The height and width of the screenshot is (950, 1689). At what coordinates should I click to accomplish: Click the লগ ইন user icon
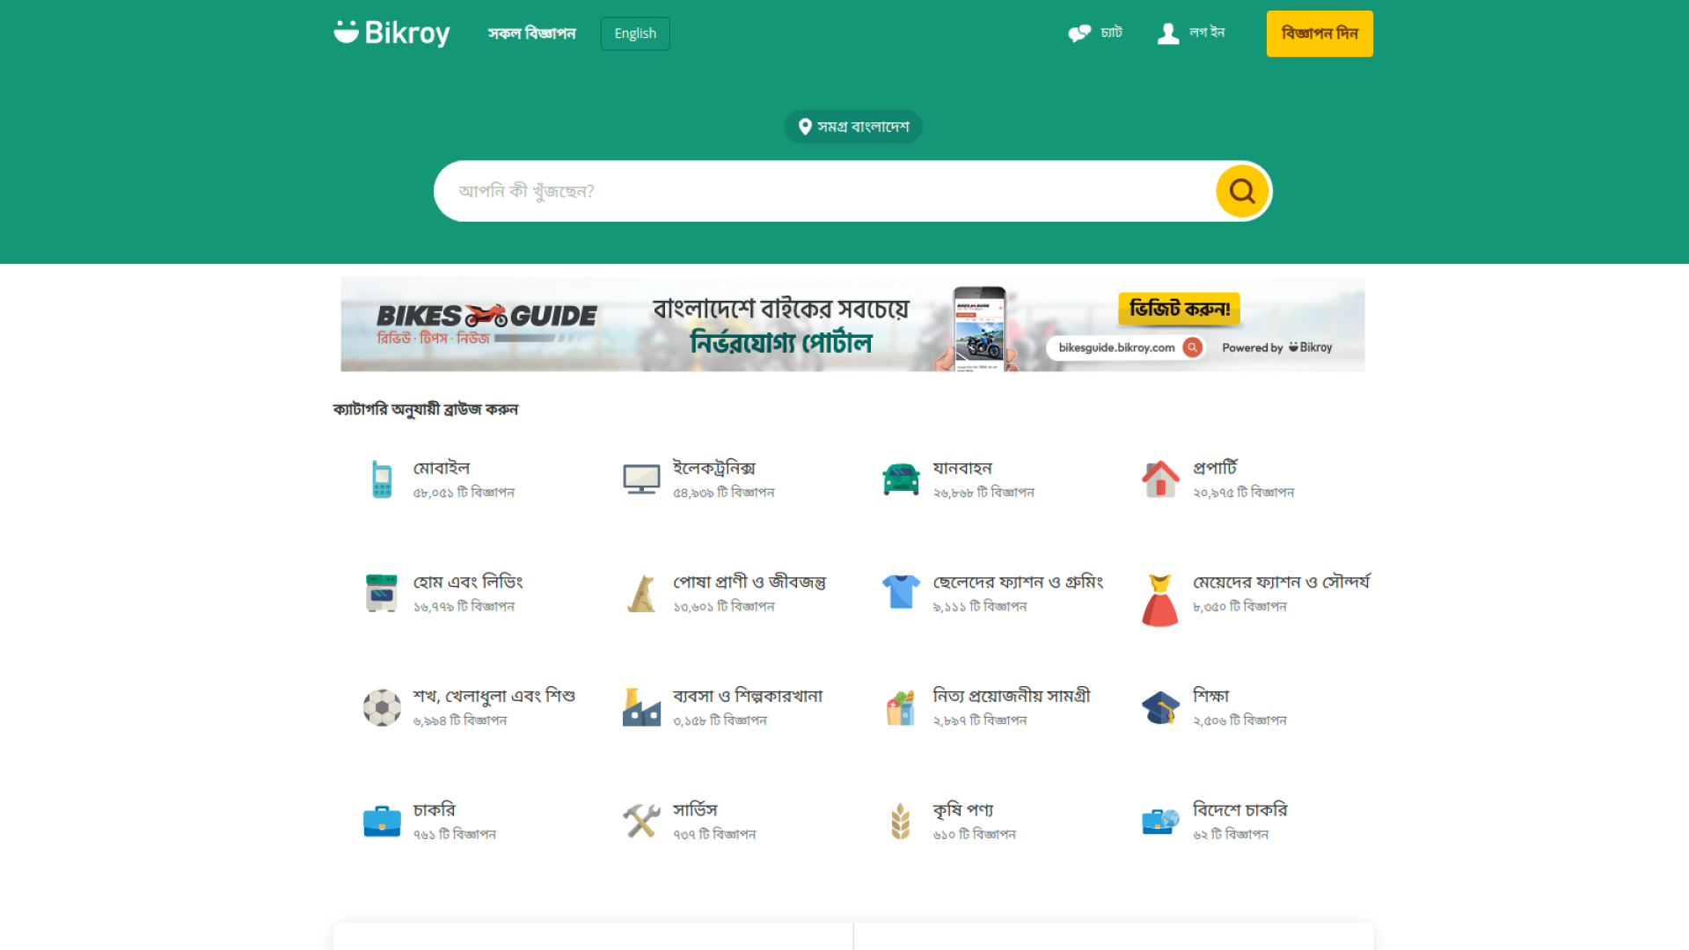tap(1167, 33)
